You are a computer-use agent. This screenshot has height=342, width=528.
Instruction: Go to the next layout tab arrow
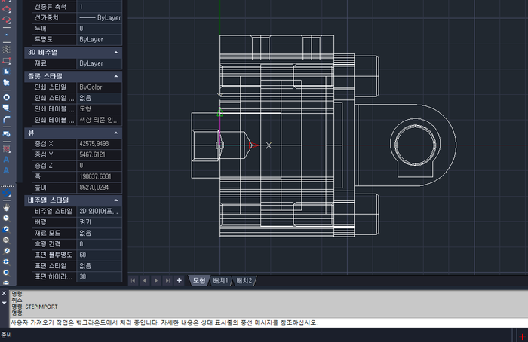[156, 280]
